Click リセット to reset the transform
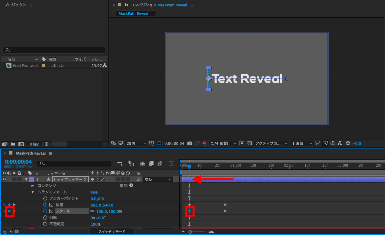Image resolution: width=385 pixels, height=235 pixels. [94, 192]
